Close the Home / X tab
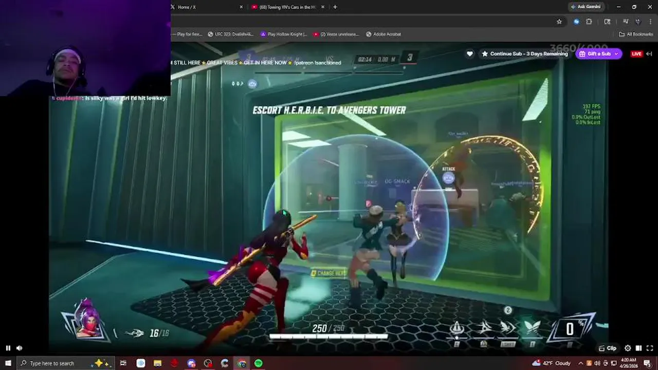This screenshot has width=658, height=370. coord(241,7)
